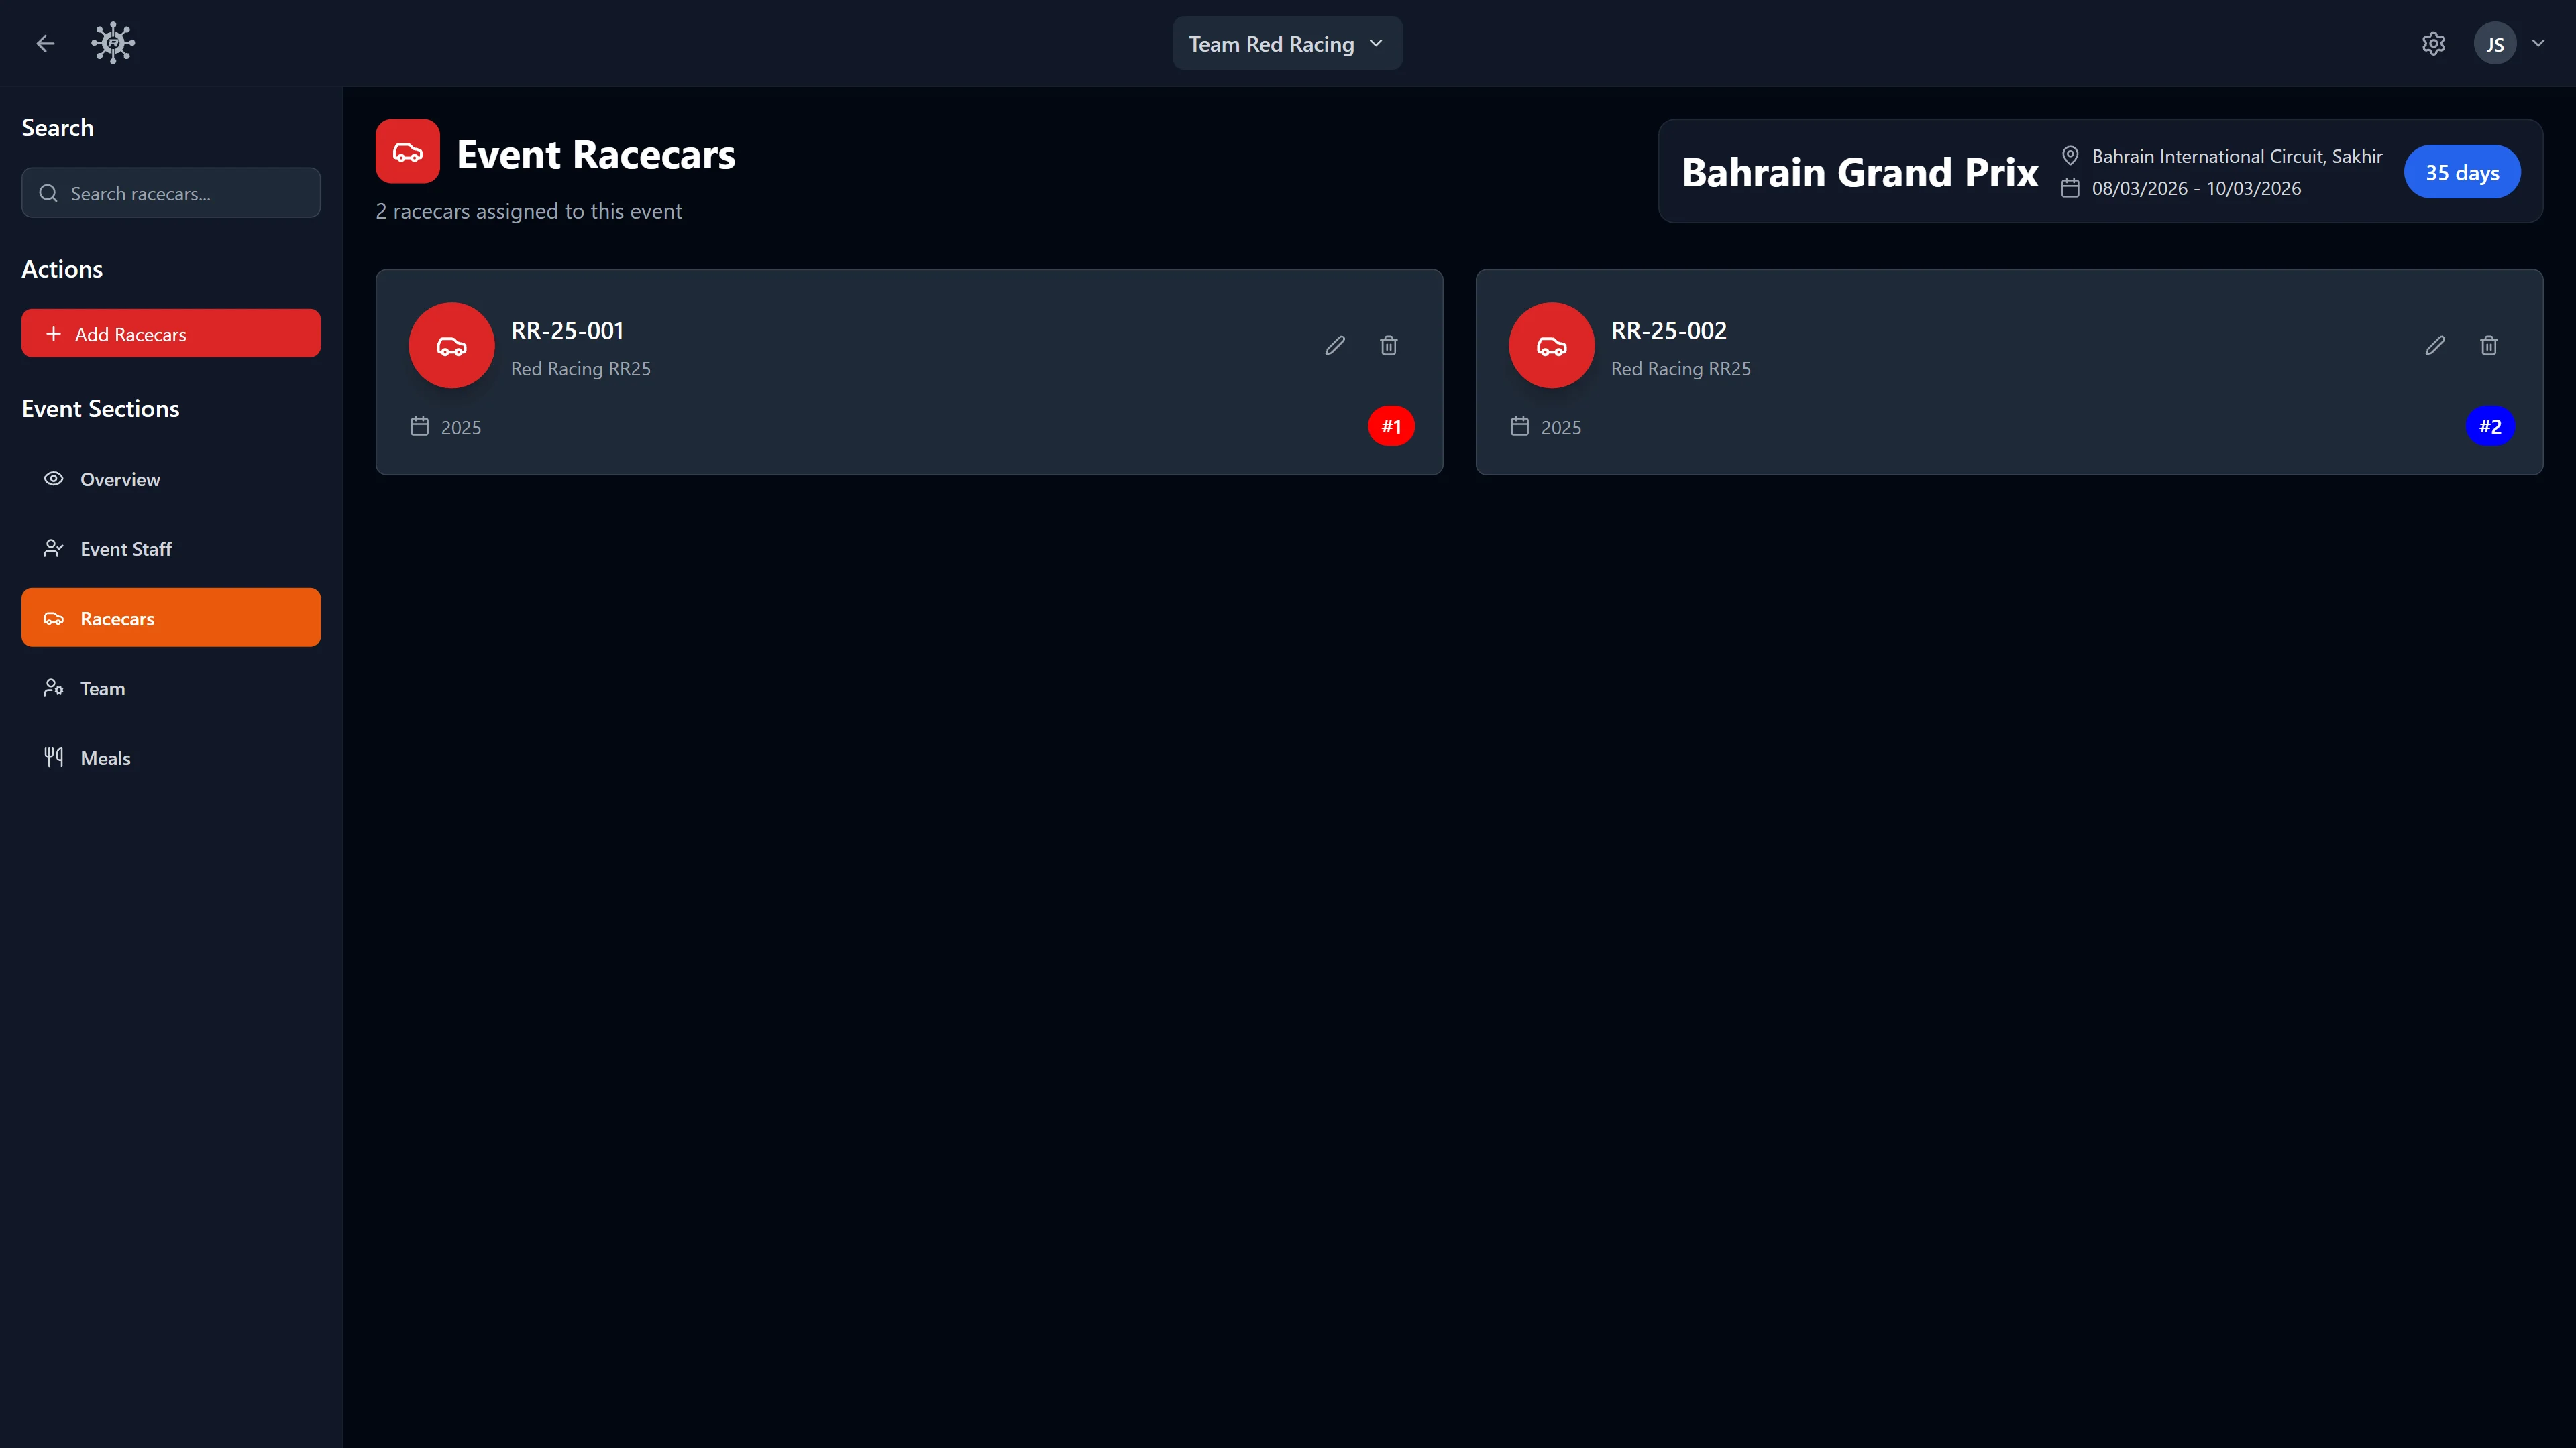Select the Meals section in the sidebar

(105, 758)
